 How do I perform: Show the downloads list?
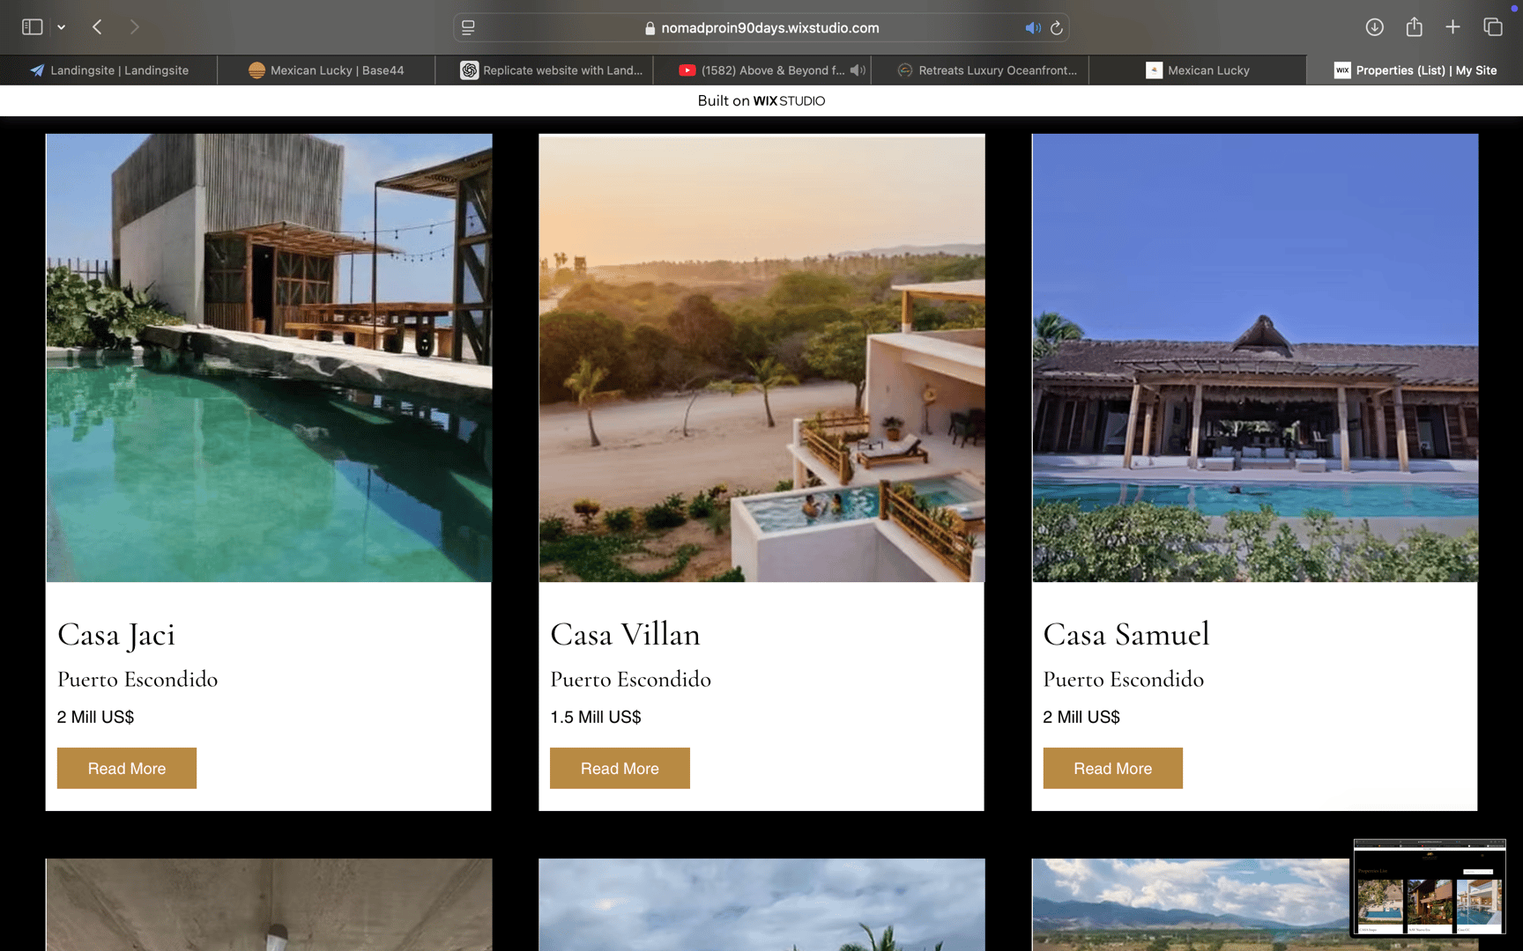pos(1374,27)
